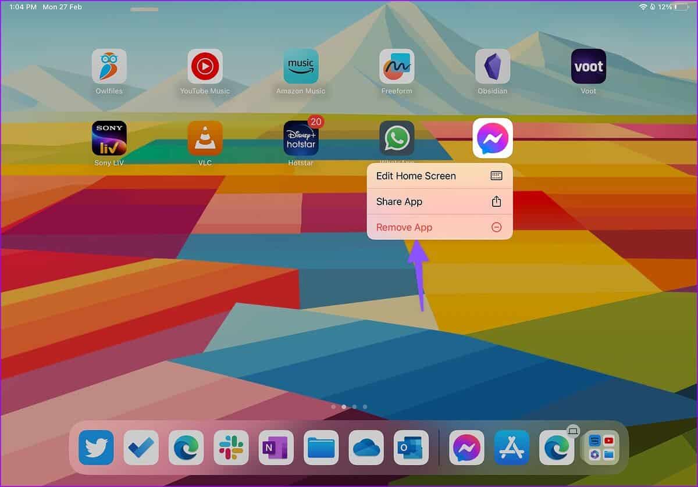
Task: Tap the highlighted Messenger home screen icon
Action: pos(493,138)
